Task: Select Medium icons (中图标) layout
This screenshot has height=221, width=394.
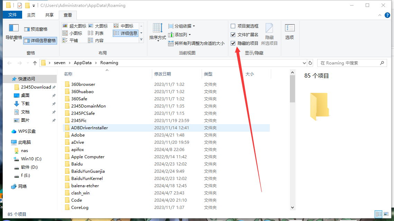Action: point(123,26)
